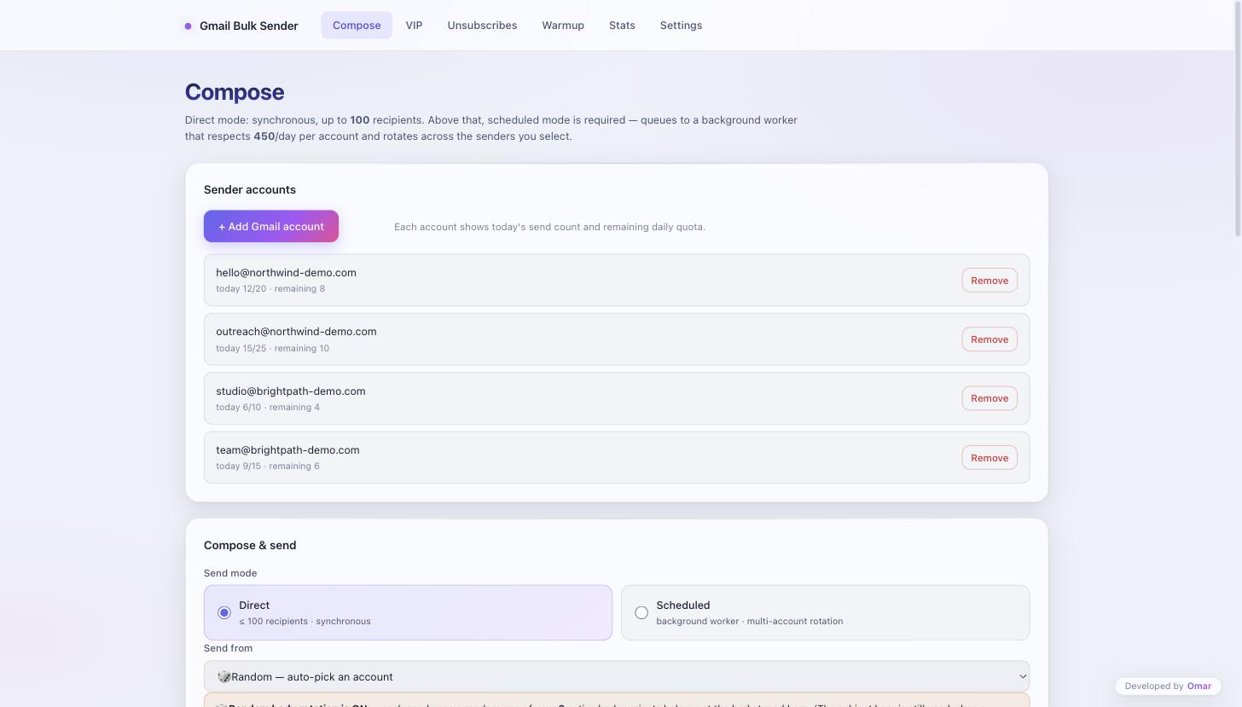The height and width of the screenshot is (707, 1242).
Task: Switch to the VIP tab
Action: tap(414, 26)
